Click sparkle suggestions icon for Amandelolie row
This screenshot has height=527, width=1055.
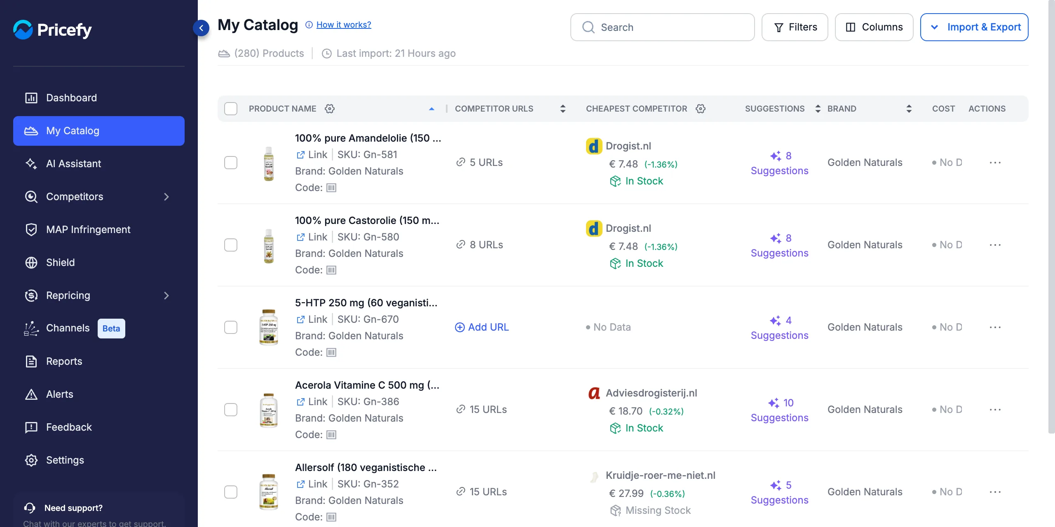776,156
